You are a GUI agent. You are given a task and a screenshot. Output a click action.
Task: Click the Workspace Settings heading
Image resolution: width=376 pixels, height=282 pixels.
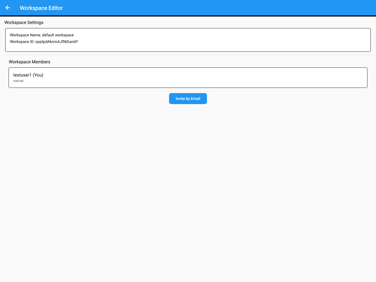point(24,23)
